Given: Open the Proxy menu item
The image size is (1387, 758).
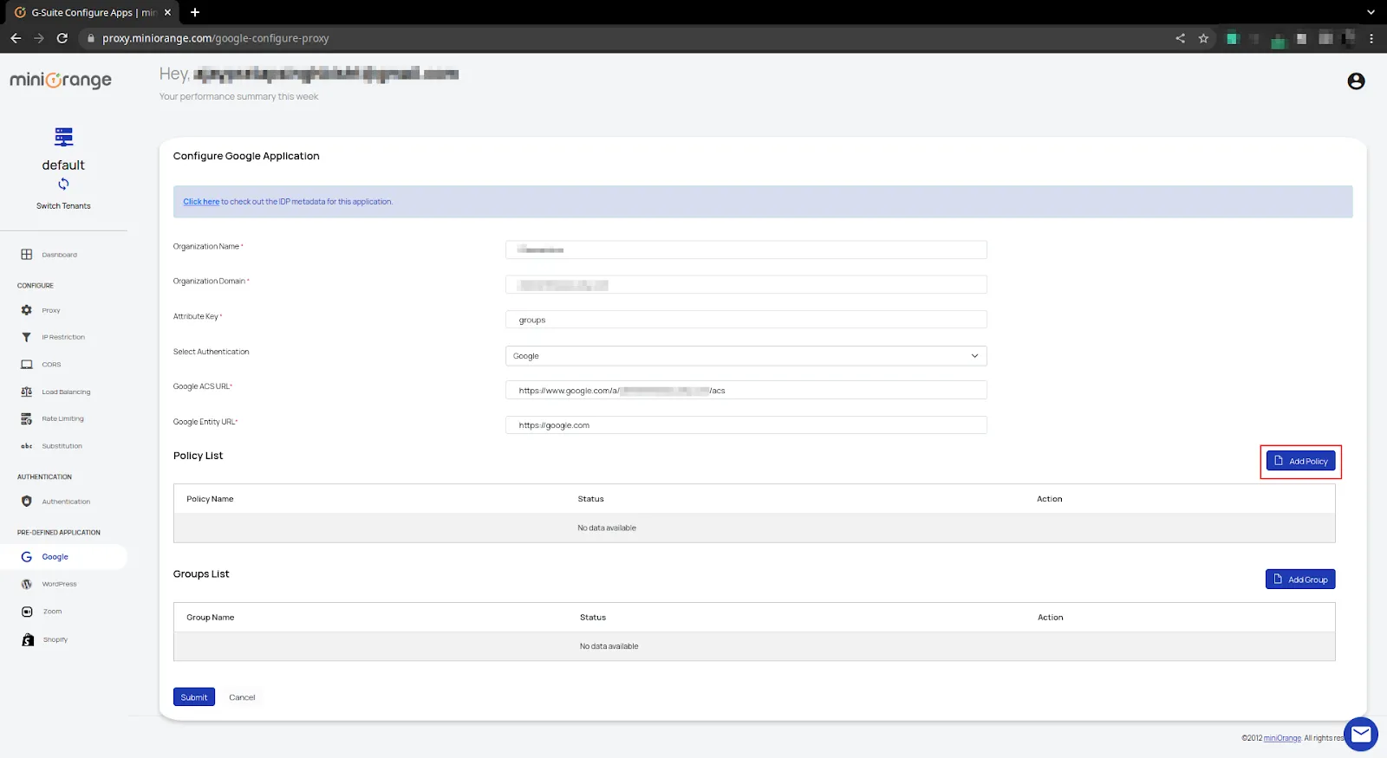Looking at the screenshot, I should pyautogui.click(x=51, y=310).
